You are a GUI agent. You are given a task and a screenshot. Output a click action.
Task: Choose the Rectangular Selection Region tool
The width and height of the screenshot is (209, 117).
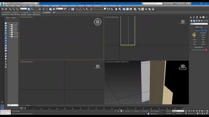coord(36,9)
